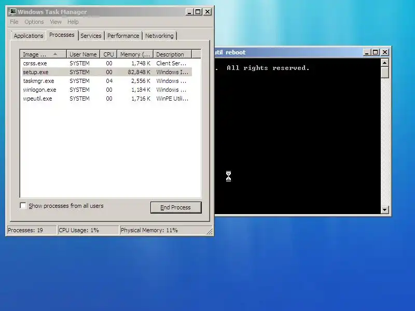The image size is (415, 311).
Task: Click the 82,848 K memory value
Action: 139,72
